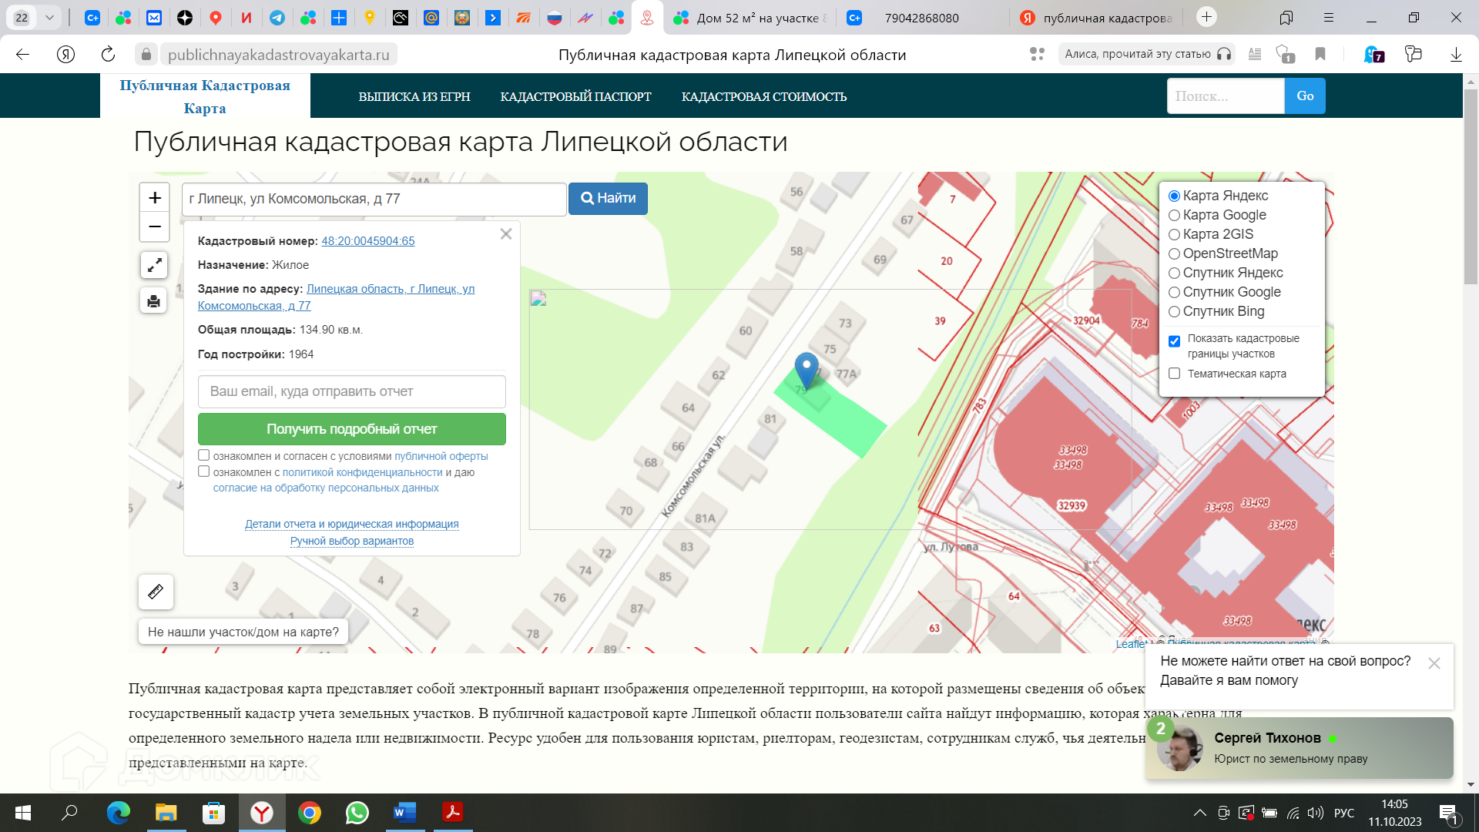The width and height of the screenshot is (1479, 832).
Task: Enable the Тематическая карта checkbox
Action: (1174, 374)
